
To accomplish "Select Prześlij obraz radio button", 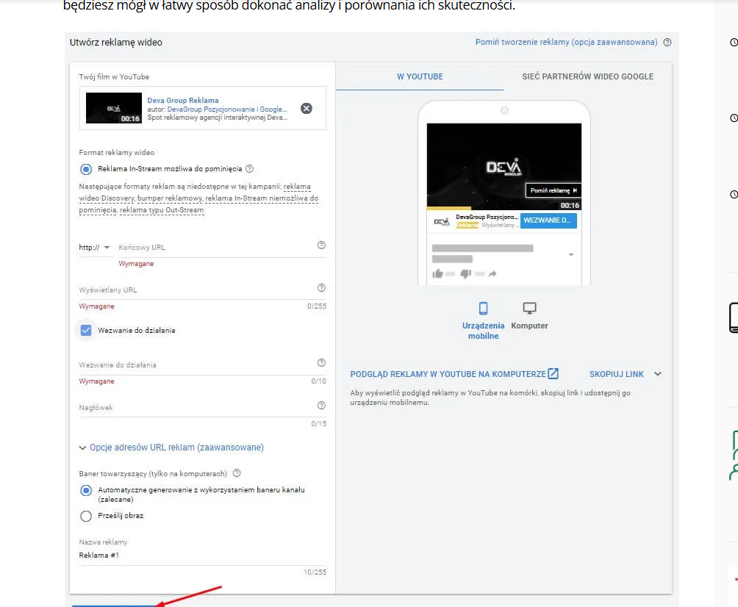I will (86, 516).
